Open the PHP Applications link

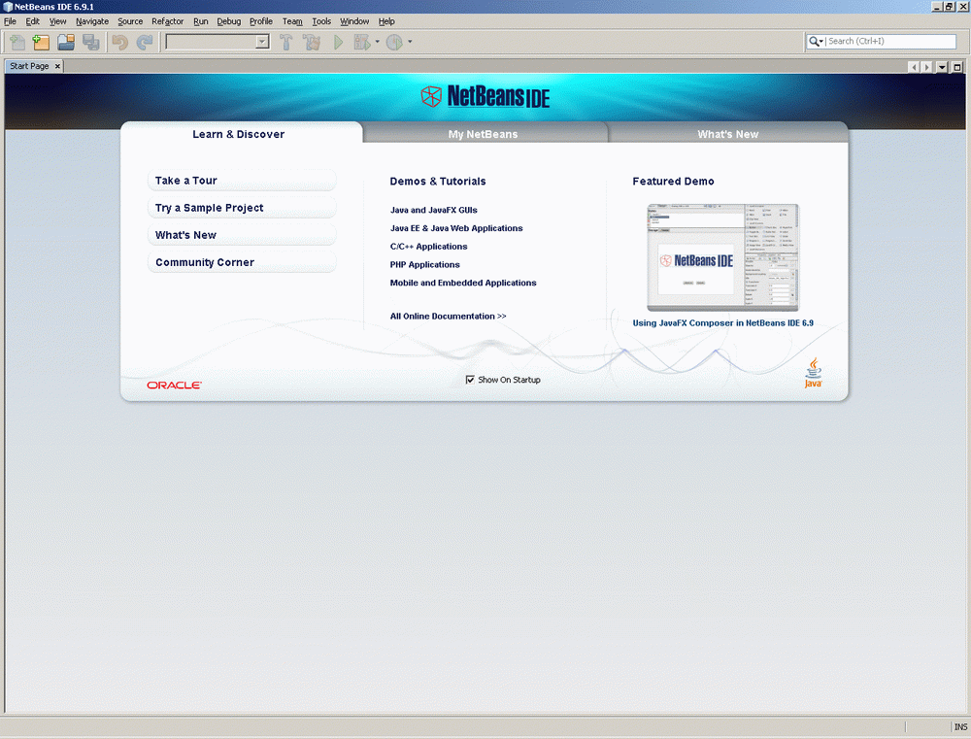[x=425, y=264]
